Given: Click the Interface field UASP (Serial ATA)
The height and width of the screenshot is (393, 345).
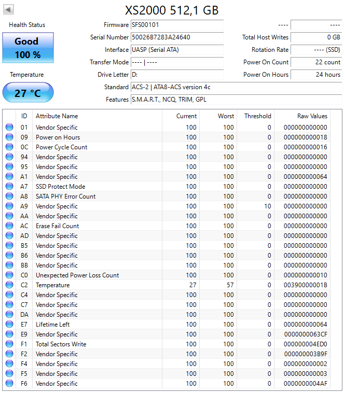Looking at the screenshot, I should pos(177,50).
